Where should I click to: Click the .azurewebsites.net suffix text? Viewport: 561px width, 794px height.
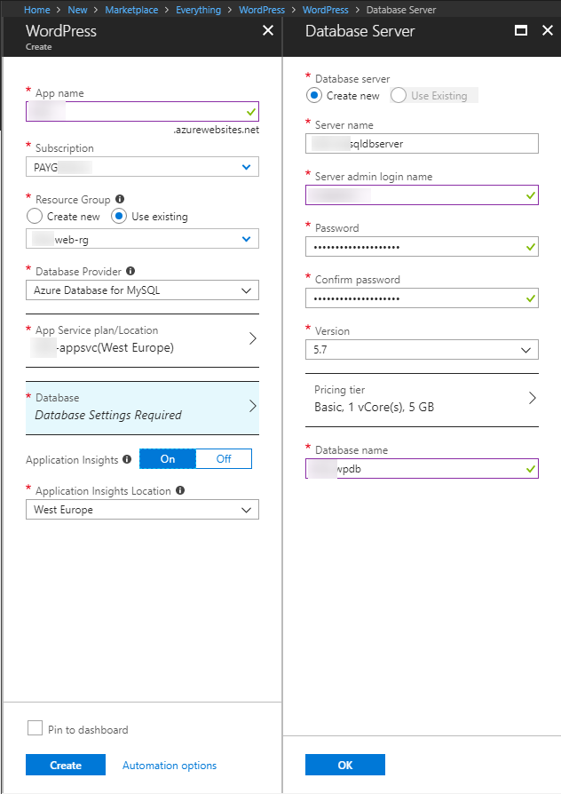click(x=217, y=130)
